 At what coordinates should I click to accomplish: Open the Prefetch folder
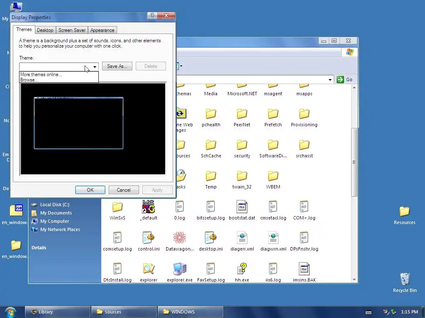click(x=273, y=118)
